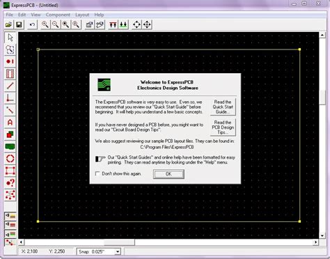Open the View menu

coord(36,15)
